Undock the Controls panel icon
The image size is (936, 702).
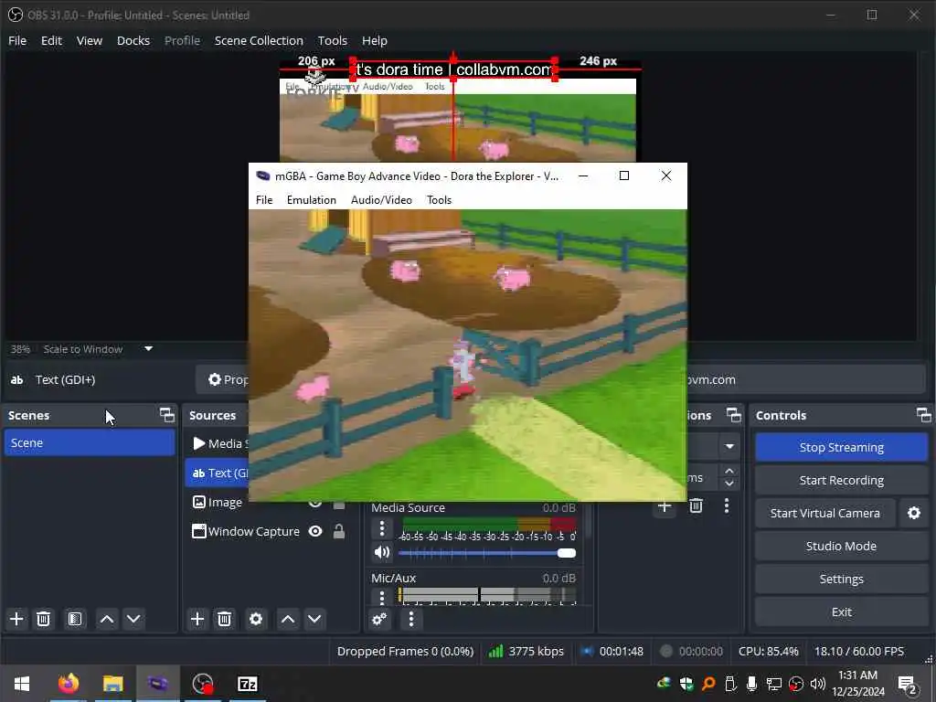[x=923, y=415]
